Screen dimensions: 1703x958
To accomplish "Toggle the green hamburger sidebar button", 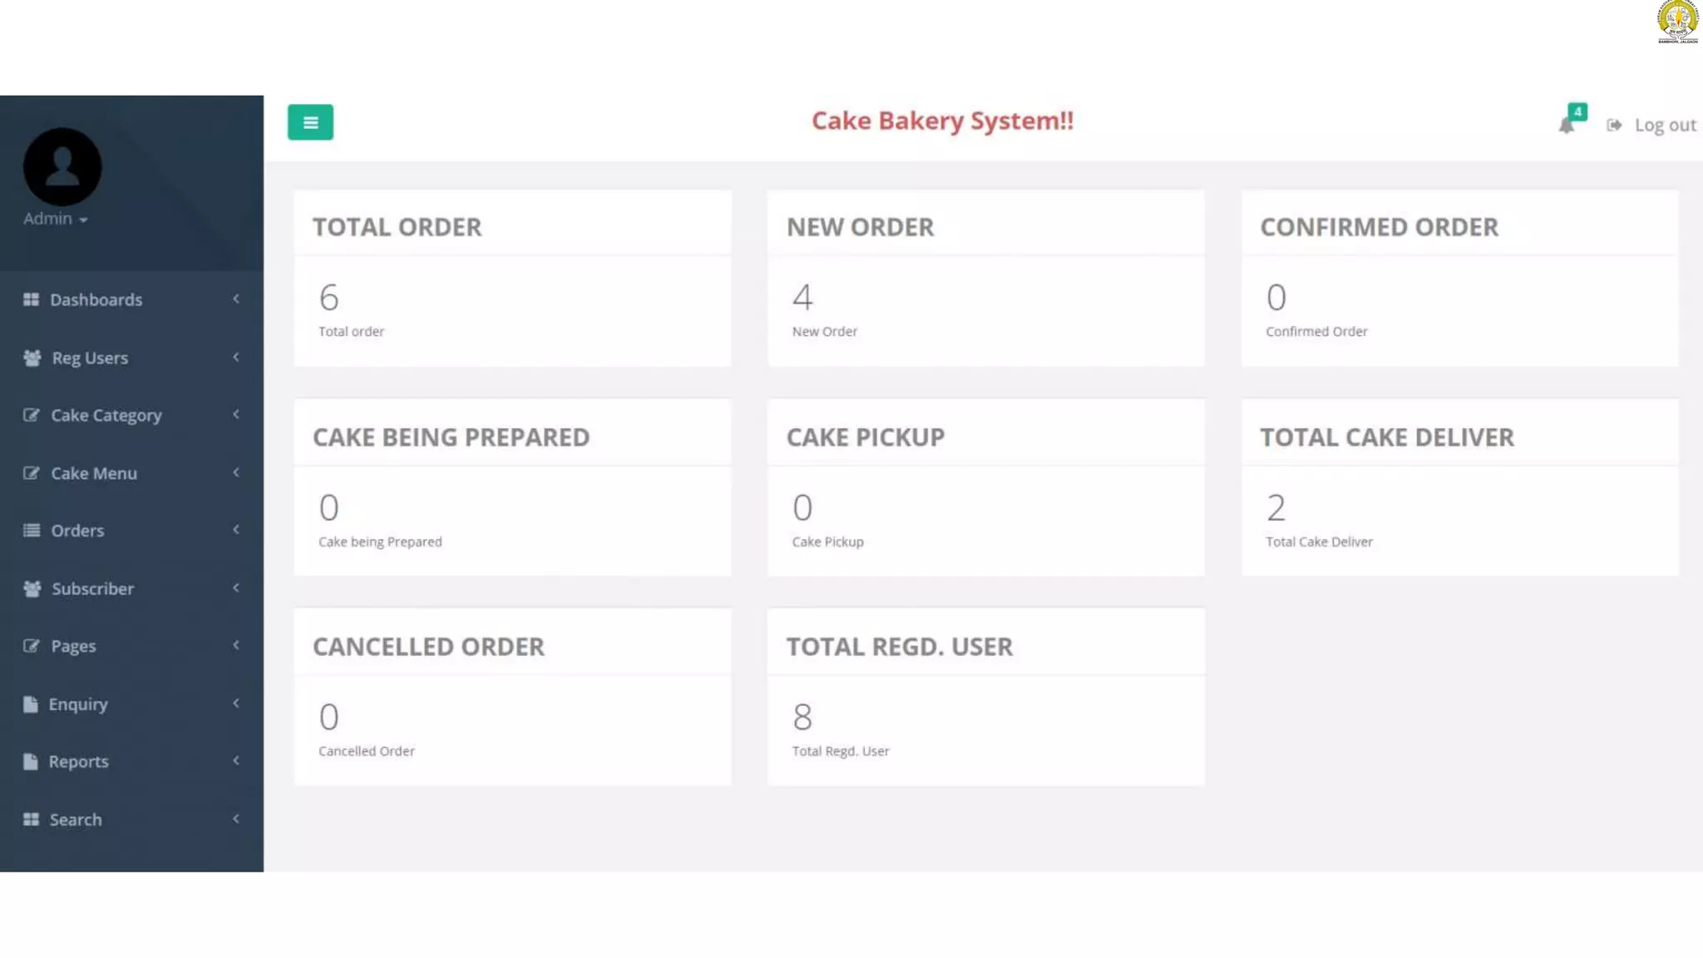I will 310,122.
